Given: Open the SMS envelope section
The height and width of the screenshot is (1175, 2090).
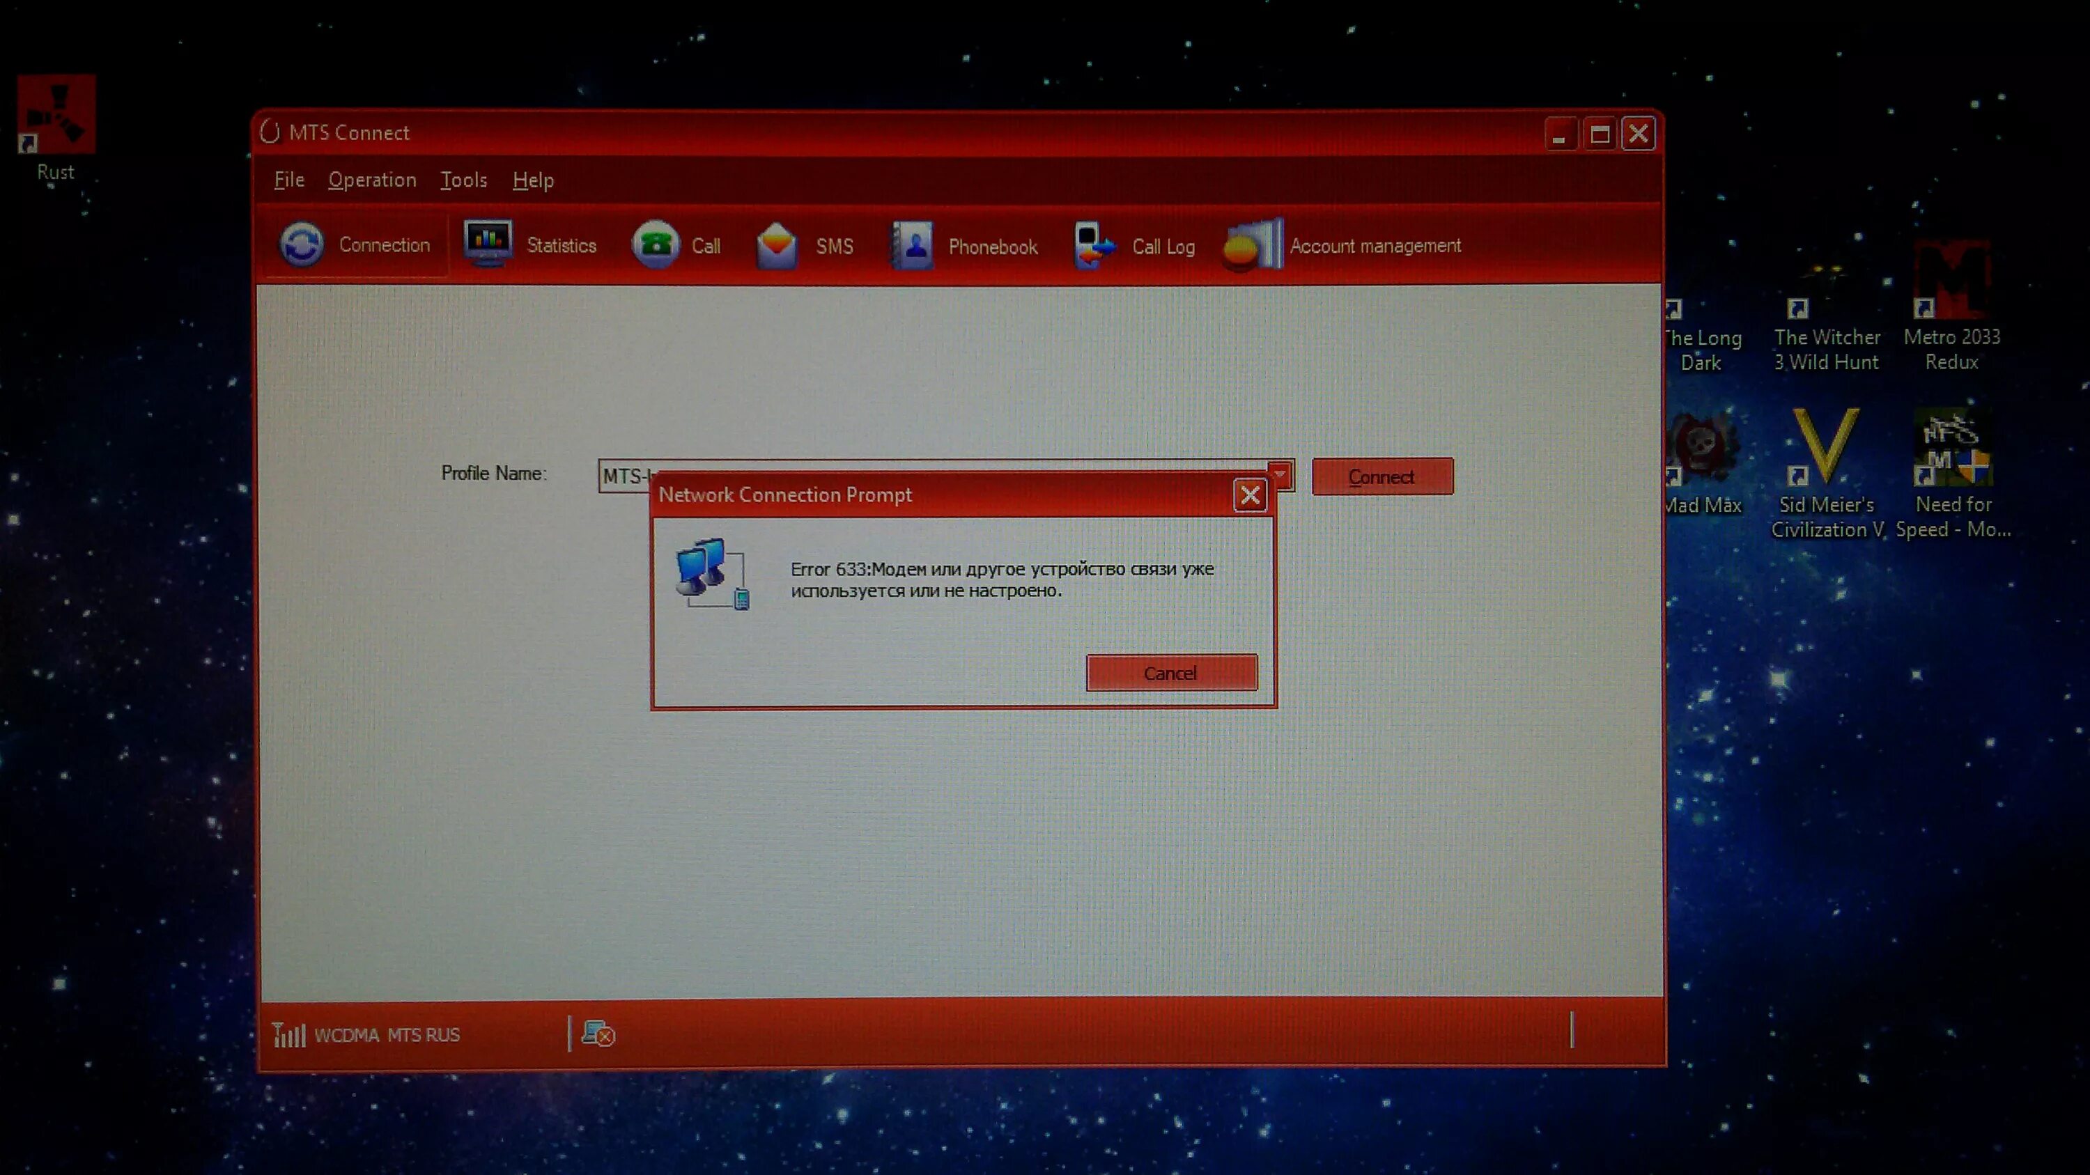Looking at the screenshot, I should click(x=804, y=245).
